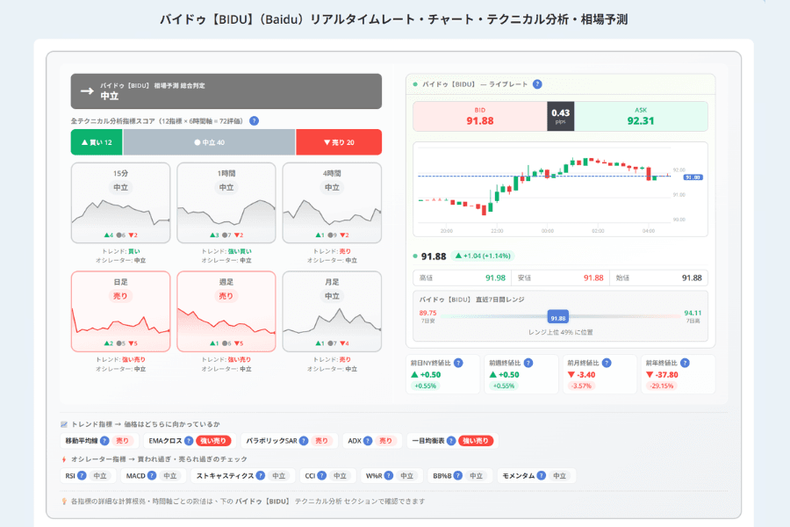Click help icon next to 前年終値比
Image resolution: width=790 pixels, height=527 pixels.
pos(685,363)
